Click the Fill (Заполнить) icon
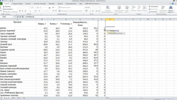 150,9
